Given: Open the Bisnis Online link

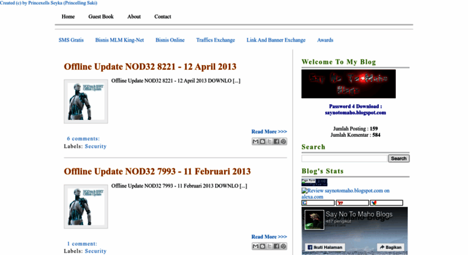Looking at the screenshot, I should [170, 40].
